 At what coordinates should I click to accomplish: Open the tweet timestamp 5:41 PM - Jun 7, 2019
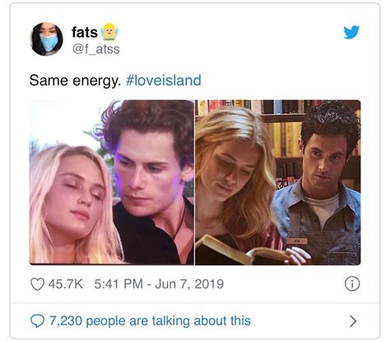[159, 283]
